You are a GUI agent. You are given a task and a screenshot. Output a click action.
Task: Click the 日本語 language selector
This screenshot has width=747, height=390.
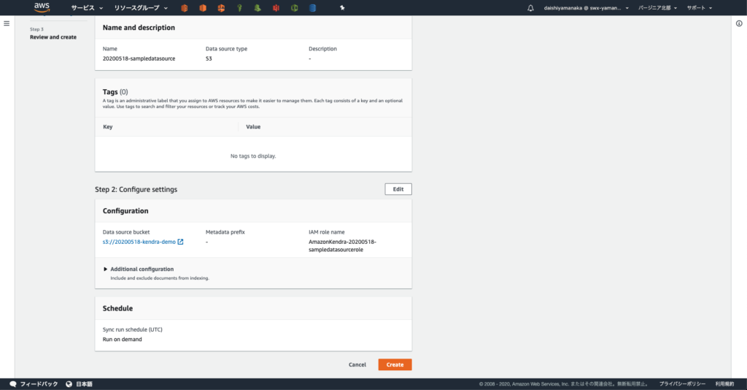coord(80,384)
